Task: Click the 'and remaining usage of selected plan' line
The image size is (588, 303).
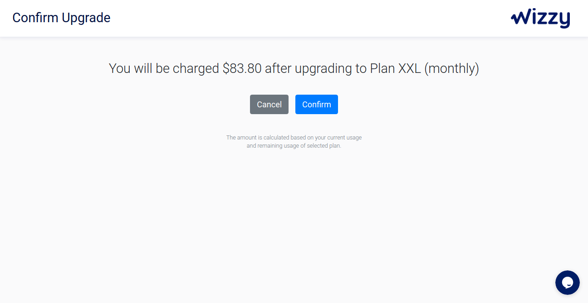Action: (294, 146)
